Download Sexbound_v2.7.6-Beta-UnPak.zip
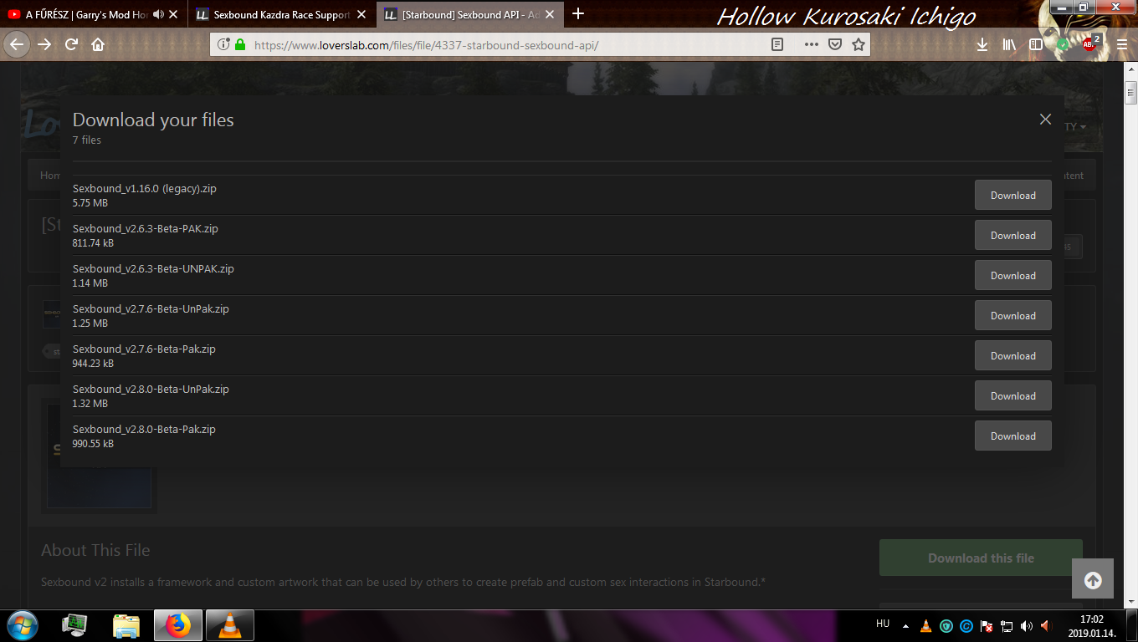Screen dimensions: 1138x642 click(1012, 315)
